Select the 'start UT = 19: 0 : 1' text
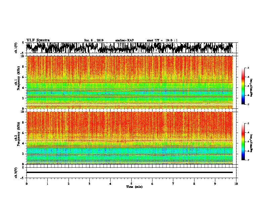The image size is (266, 206). click(162, 40)
